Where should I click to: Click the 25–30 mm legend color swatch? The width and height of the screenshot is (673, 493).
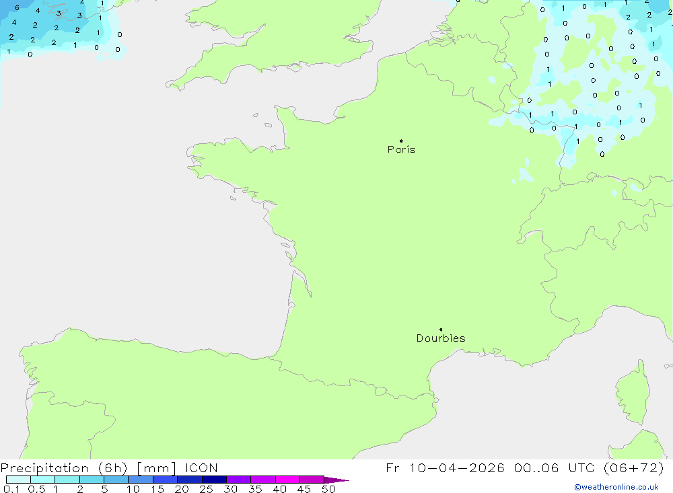[x=214, y=480]
